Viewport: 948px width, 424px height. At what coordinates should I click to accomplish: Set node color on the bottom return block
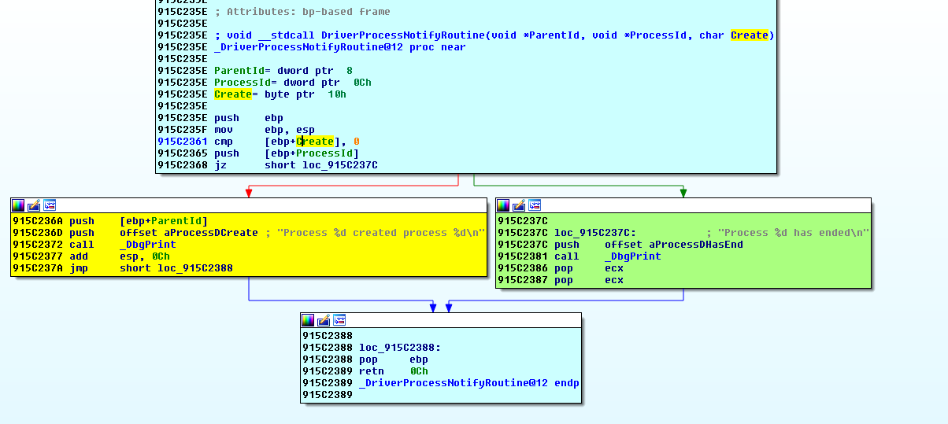[x=308, y=320]
